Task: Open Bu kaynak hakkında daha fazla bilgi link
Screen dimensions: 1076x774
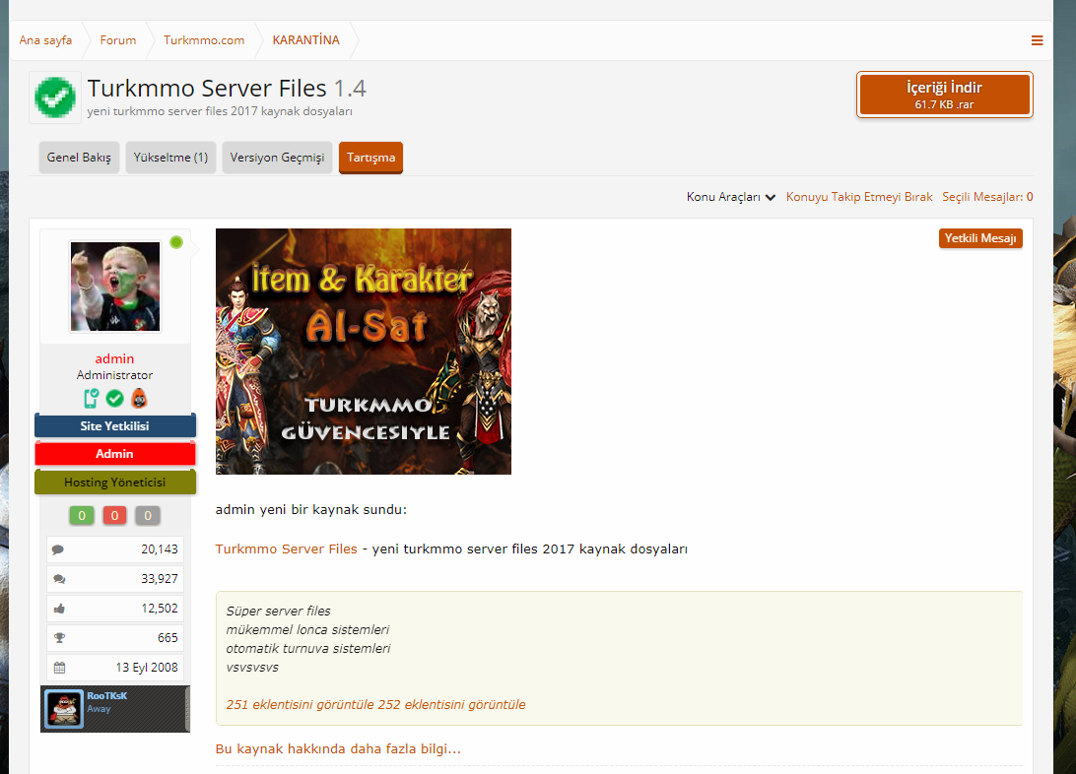Action: [x=338, y=748]
